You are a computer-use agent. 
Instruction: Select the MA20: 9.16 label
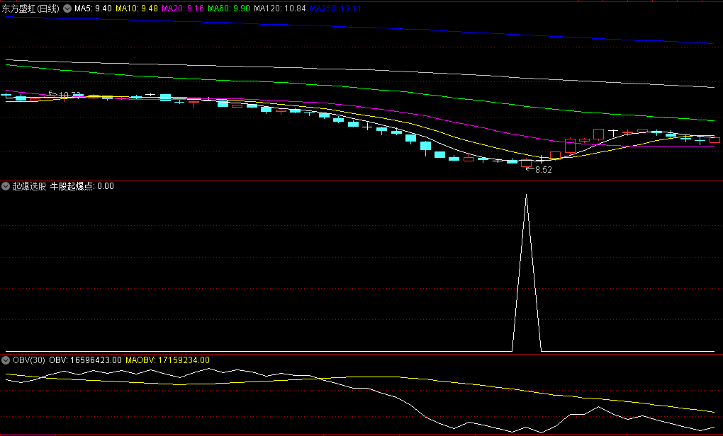[x=183, y=8]
